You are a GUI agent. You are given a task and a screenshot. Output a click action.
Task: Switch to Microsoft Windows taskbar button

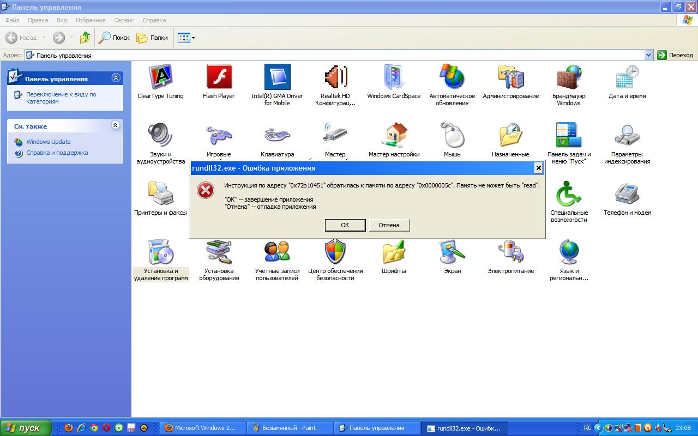pos(202,428)
